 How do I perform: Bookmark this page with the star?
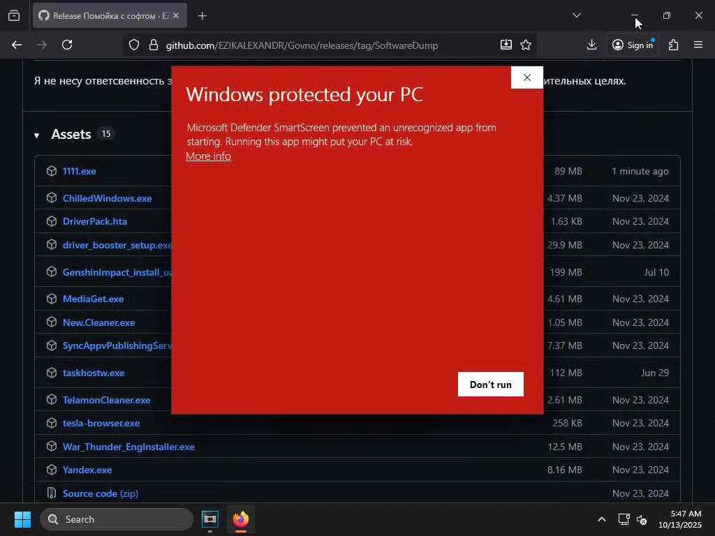[526, 45]
